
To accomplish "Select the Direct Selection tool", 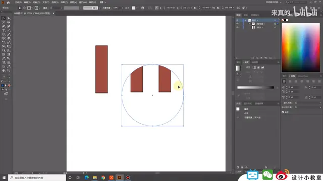I will coord(9,18).
